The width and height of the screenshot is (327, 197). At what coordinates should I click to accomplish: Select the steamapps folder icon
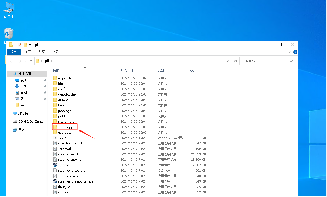[x=55, y=127]
